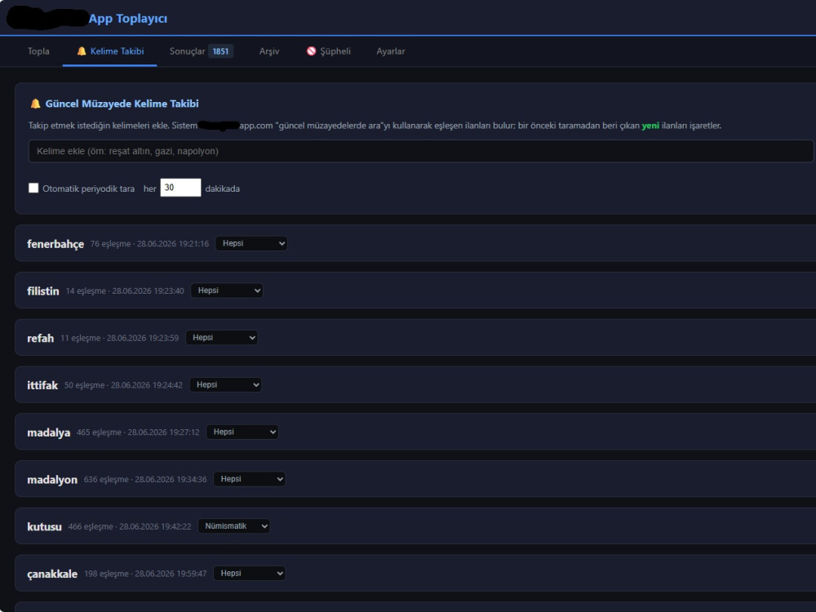Viewport: 816px width, 612px height.
Task: Switch to the Kelime Takibi tab
Action: [x=110, y=51]
